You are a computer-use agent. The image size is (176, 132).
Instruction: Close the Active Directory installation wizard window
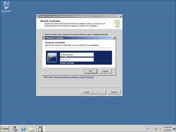point(121,16)
